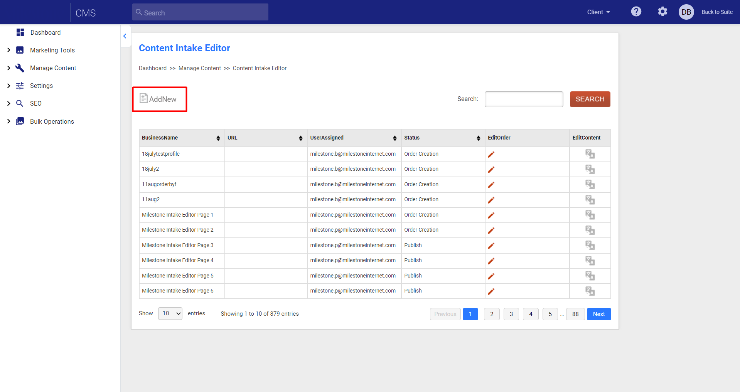Viewport: 740px width, 392px height.
Task: Click the top CMS search field
Action: [x=200, y=12]
